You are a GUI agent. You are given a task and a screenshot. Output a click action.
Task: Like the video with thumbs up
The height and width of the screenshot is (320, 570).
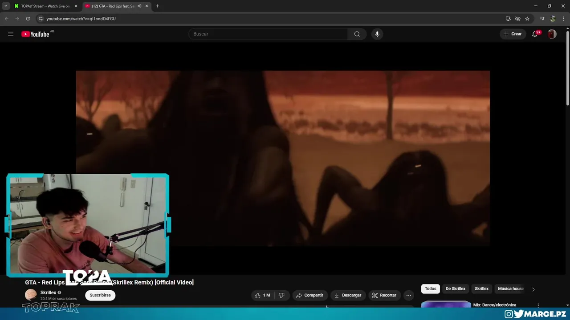[x=262, y=295]
